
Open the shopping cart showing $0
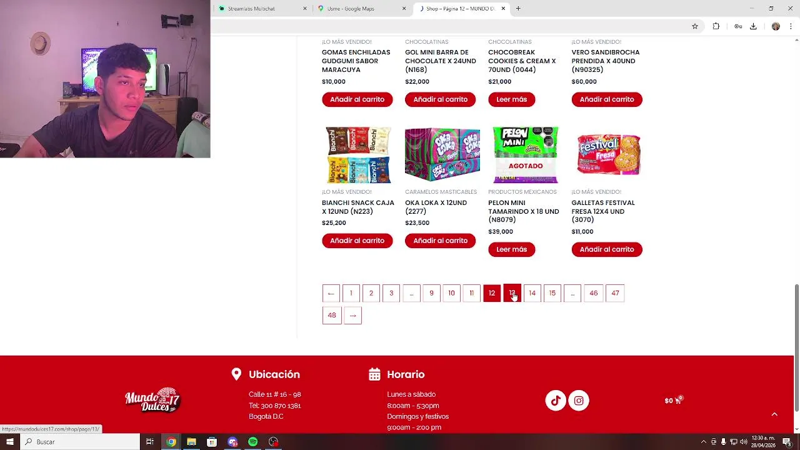tap(672, 401)
